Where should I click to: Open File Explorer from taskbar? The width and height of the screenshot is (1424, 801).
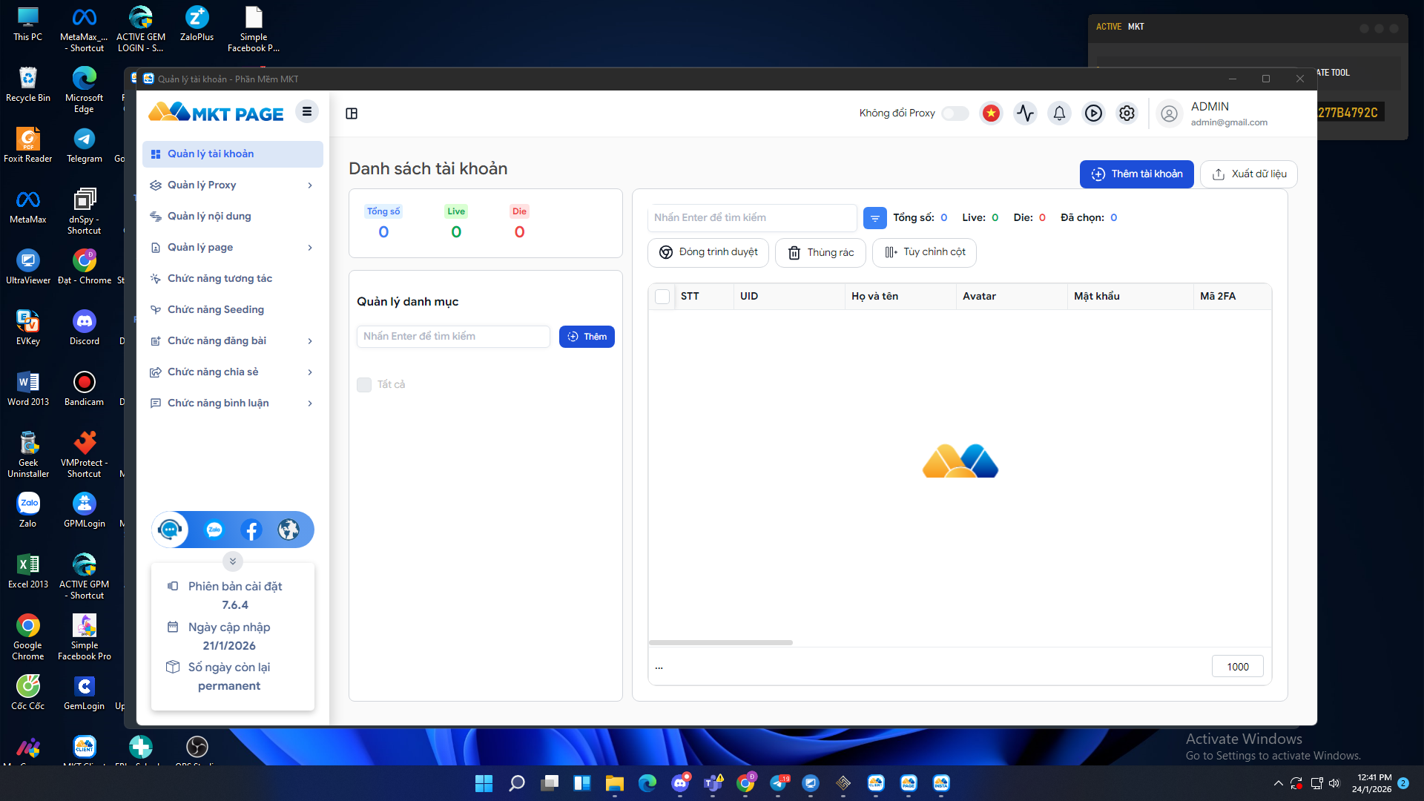click(x=615, y=783)
